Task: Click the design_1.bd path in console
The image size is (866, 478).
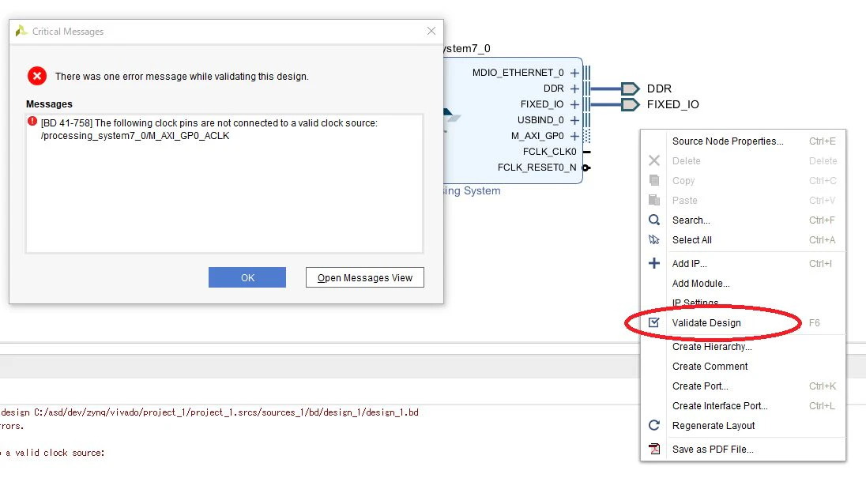Action: 227,412
